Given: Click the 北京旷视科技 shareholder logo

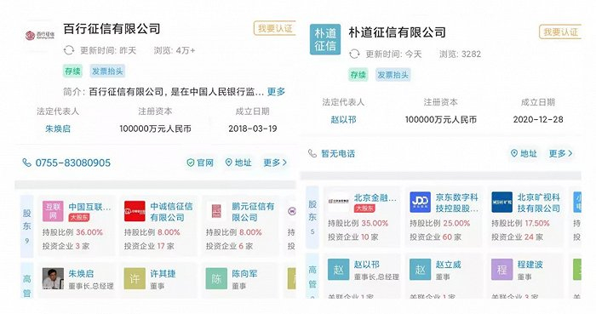Looking at the screenshot, I should (501, 202).
